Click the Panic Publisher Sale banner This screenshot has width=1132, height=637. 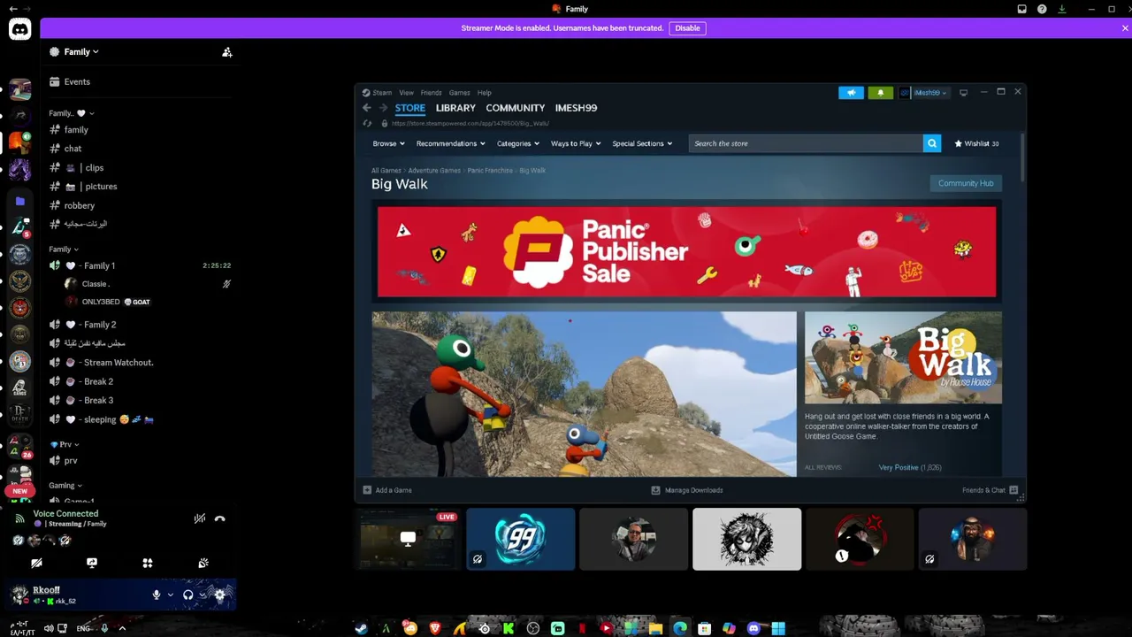(x=686, y=252)
